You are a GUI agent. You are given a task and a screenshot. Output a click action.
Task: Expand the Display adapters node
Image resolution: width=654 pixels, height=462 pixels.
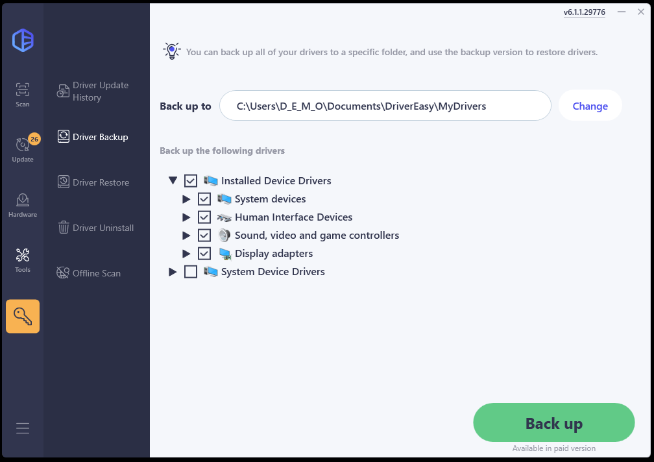(186, 254)
